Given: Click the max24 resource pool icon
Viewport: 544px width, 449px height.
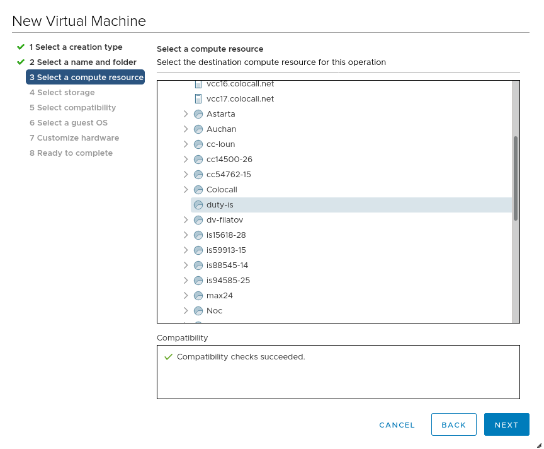Looking at the screenshot, I should click(x=198, y=296).
